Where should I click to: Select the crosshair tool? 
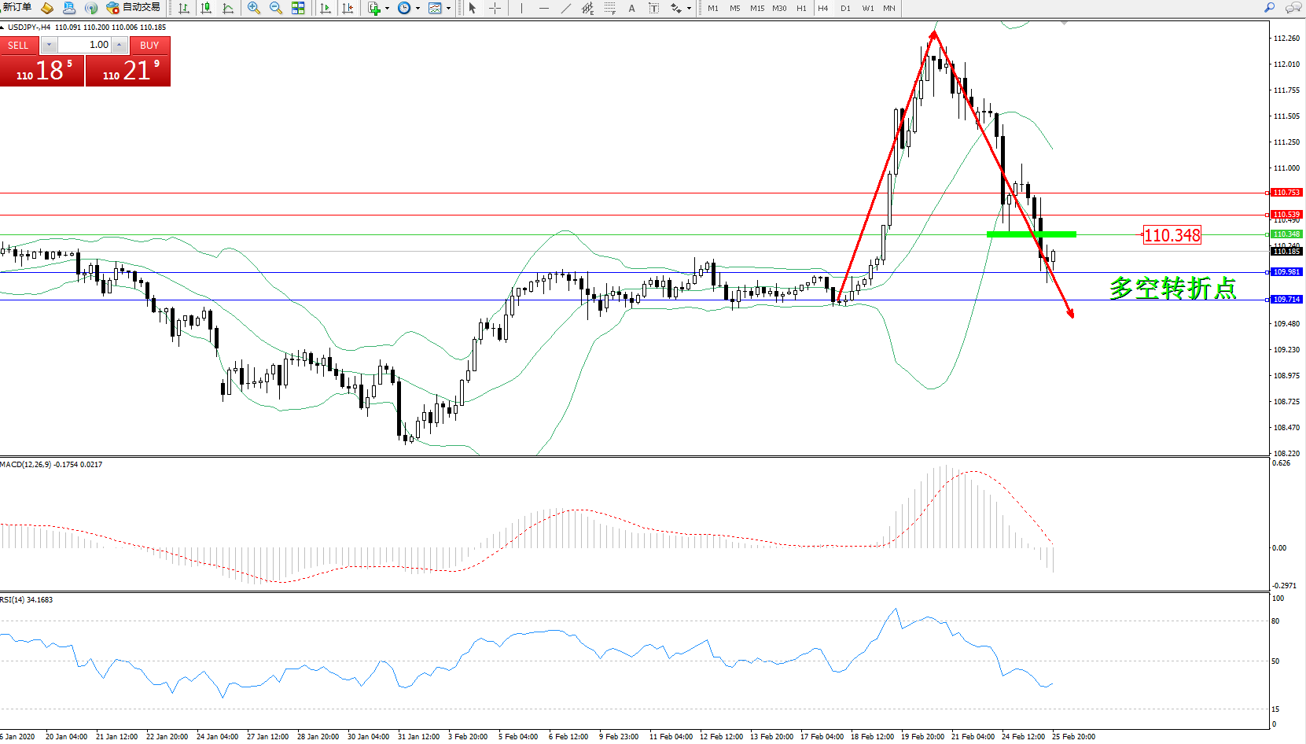pos(495,8)
